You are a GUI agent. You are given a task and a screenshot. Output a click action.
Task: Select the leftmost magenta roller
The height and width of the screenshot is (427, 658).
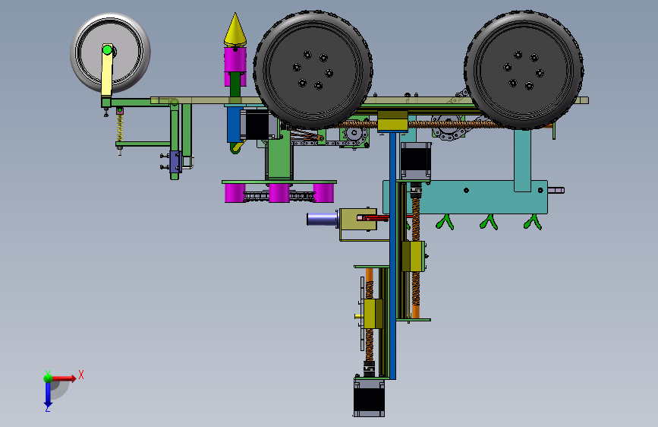pyautogui.click(x=235, y=193)
